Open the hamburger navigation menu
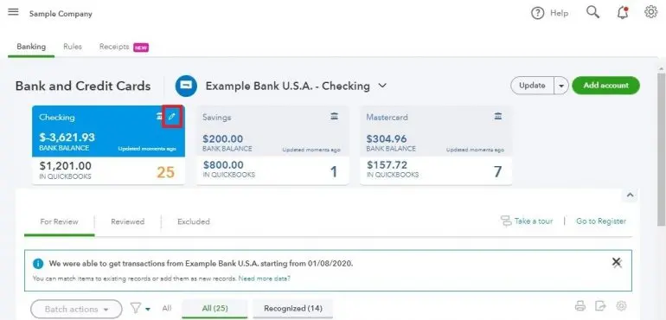The height and width of the screenshot is (320, 666). point(13,11)
